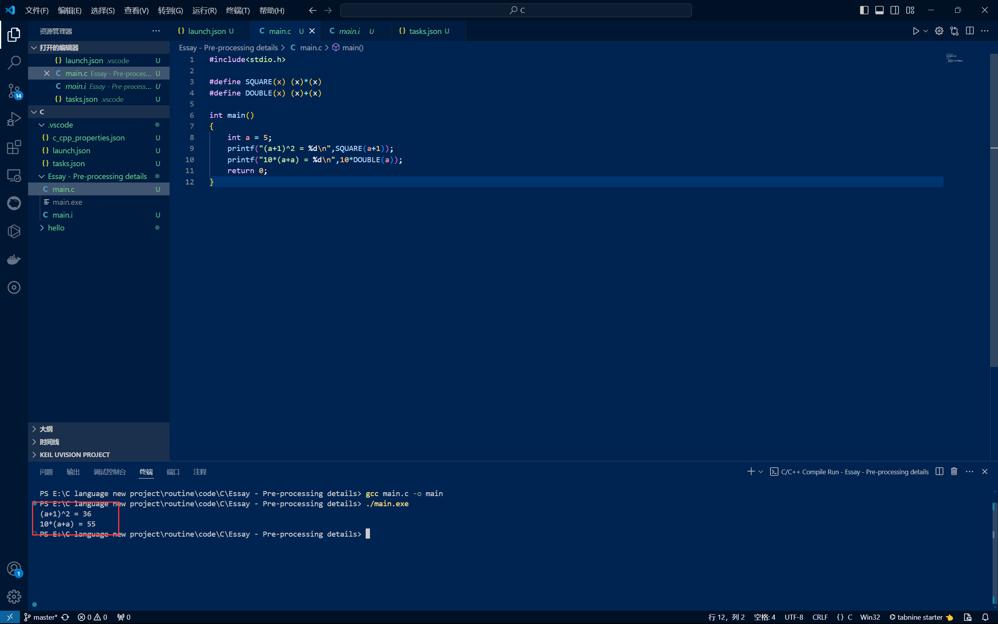Open changes compare icon in editor toolbar
The height and width of the screenshot is (624, 998).
coord(954,31)
